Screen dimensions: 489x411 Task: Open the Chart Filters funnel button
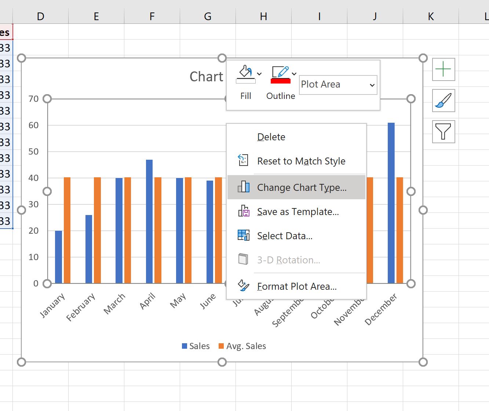pyautogui.click(x=444, y=132)
